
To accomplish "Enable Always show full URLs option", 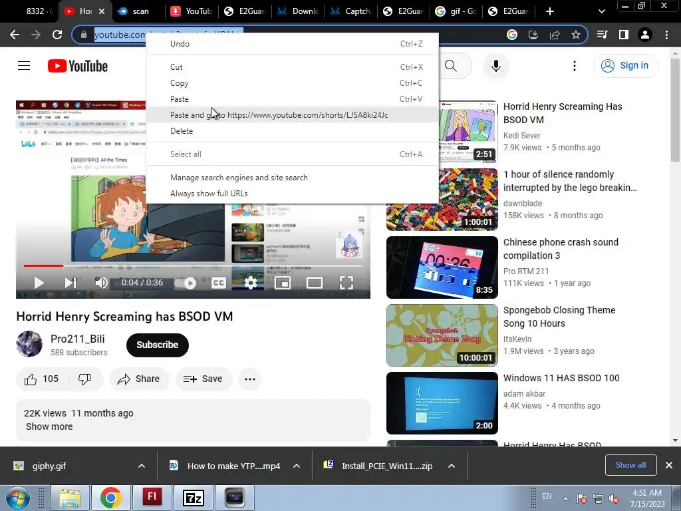I will click(293, 194).
